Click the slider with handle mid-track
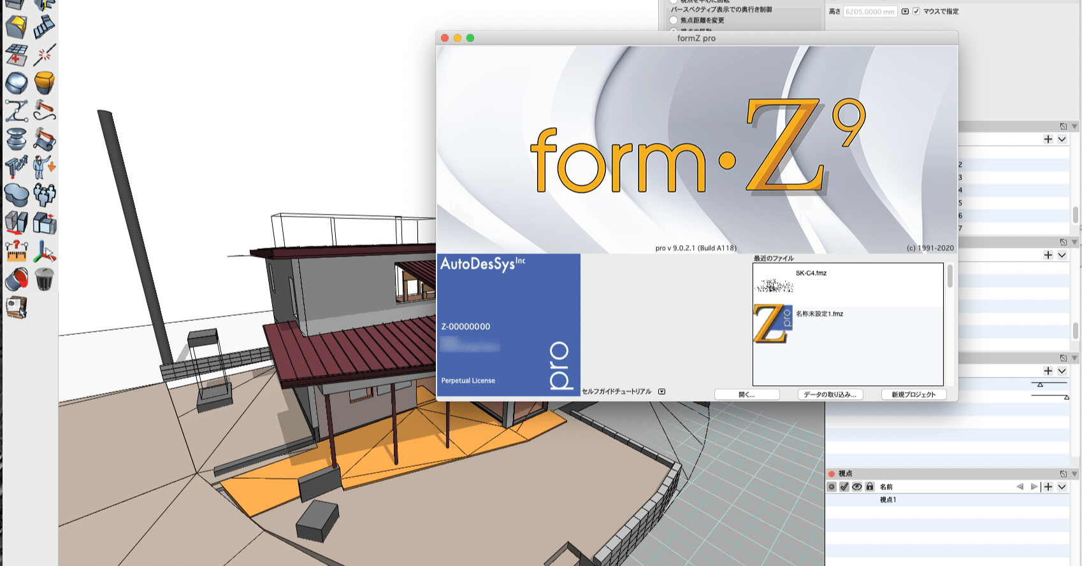The width and height of the screenshot is (1082, 566). (x=1049, y=384)
